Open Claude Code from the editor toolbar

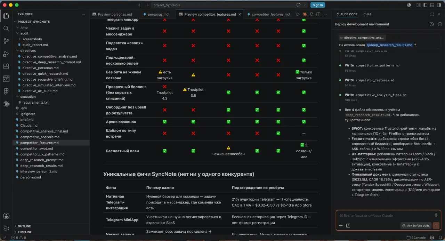point(305,14)
